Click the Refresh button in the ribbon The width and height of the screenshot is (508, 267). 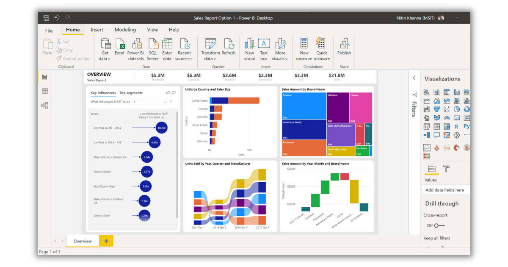229,47
